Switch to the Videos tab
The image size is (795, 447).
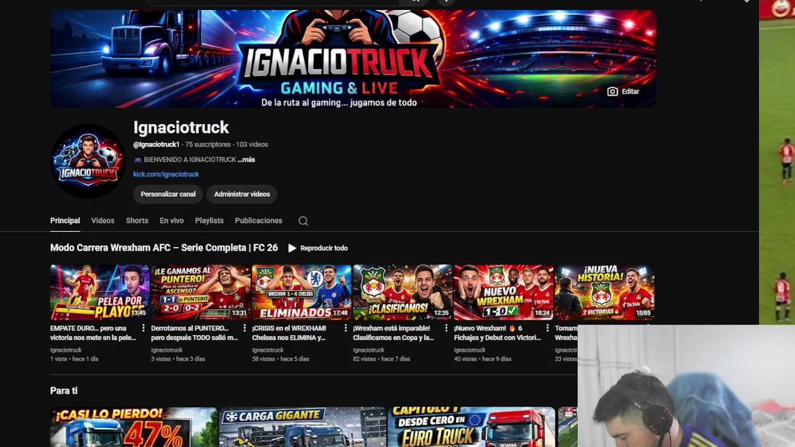coord(102,220)
